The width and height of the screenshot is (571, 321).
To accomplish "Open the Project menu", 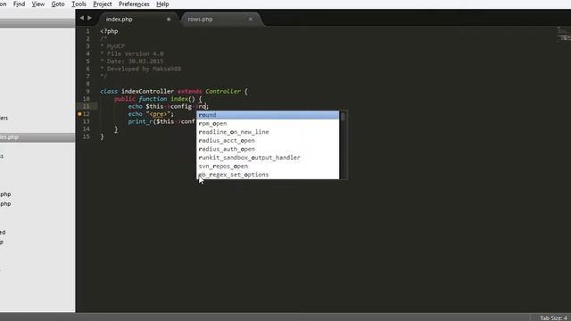I will coord(103,4).
